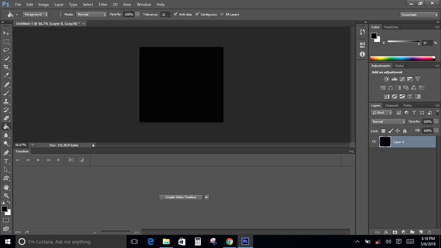Viewport: 441px width, 248px height.
Task: Open the Mode dropdown in options bar
Action: pyautogui.click(x=91, y=15)
